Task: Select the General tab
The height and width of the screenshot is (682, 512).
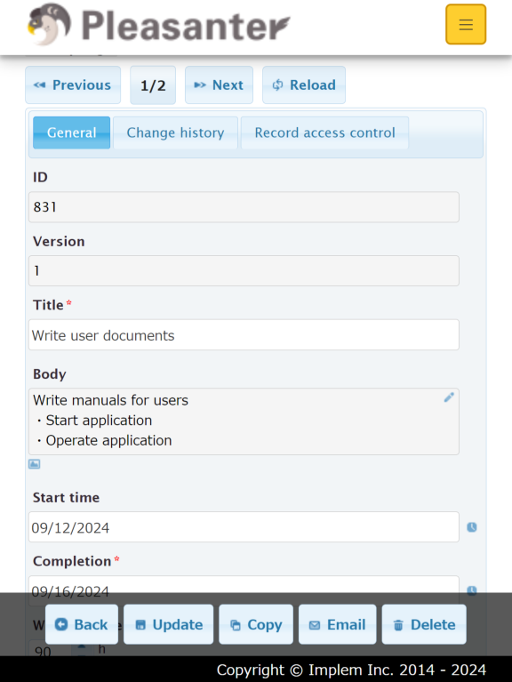Action: coord(72,132)
